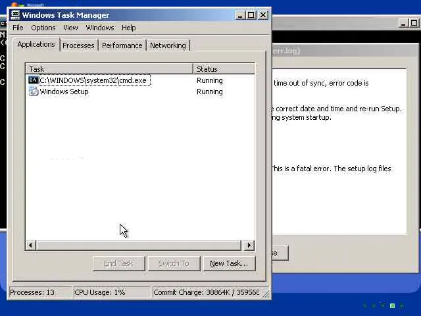The height and width of the screenshot is (316, 421).
Task: Click the Windows Setup icon in task list
Action: click(34, 92)
